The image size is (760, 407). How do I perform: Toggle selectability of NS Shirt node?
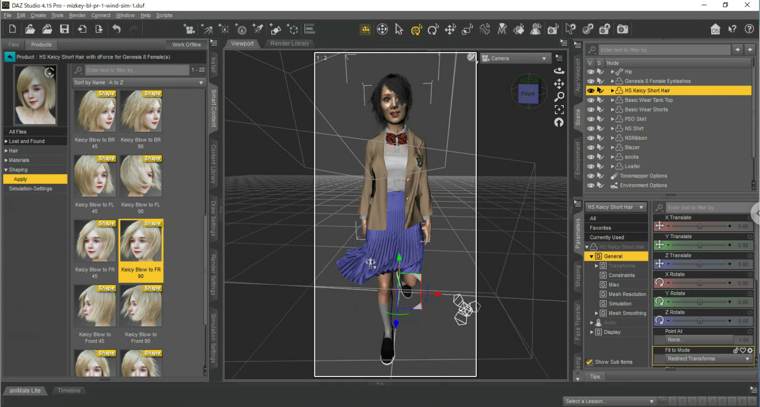[600, 128]
